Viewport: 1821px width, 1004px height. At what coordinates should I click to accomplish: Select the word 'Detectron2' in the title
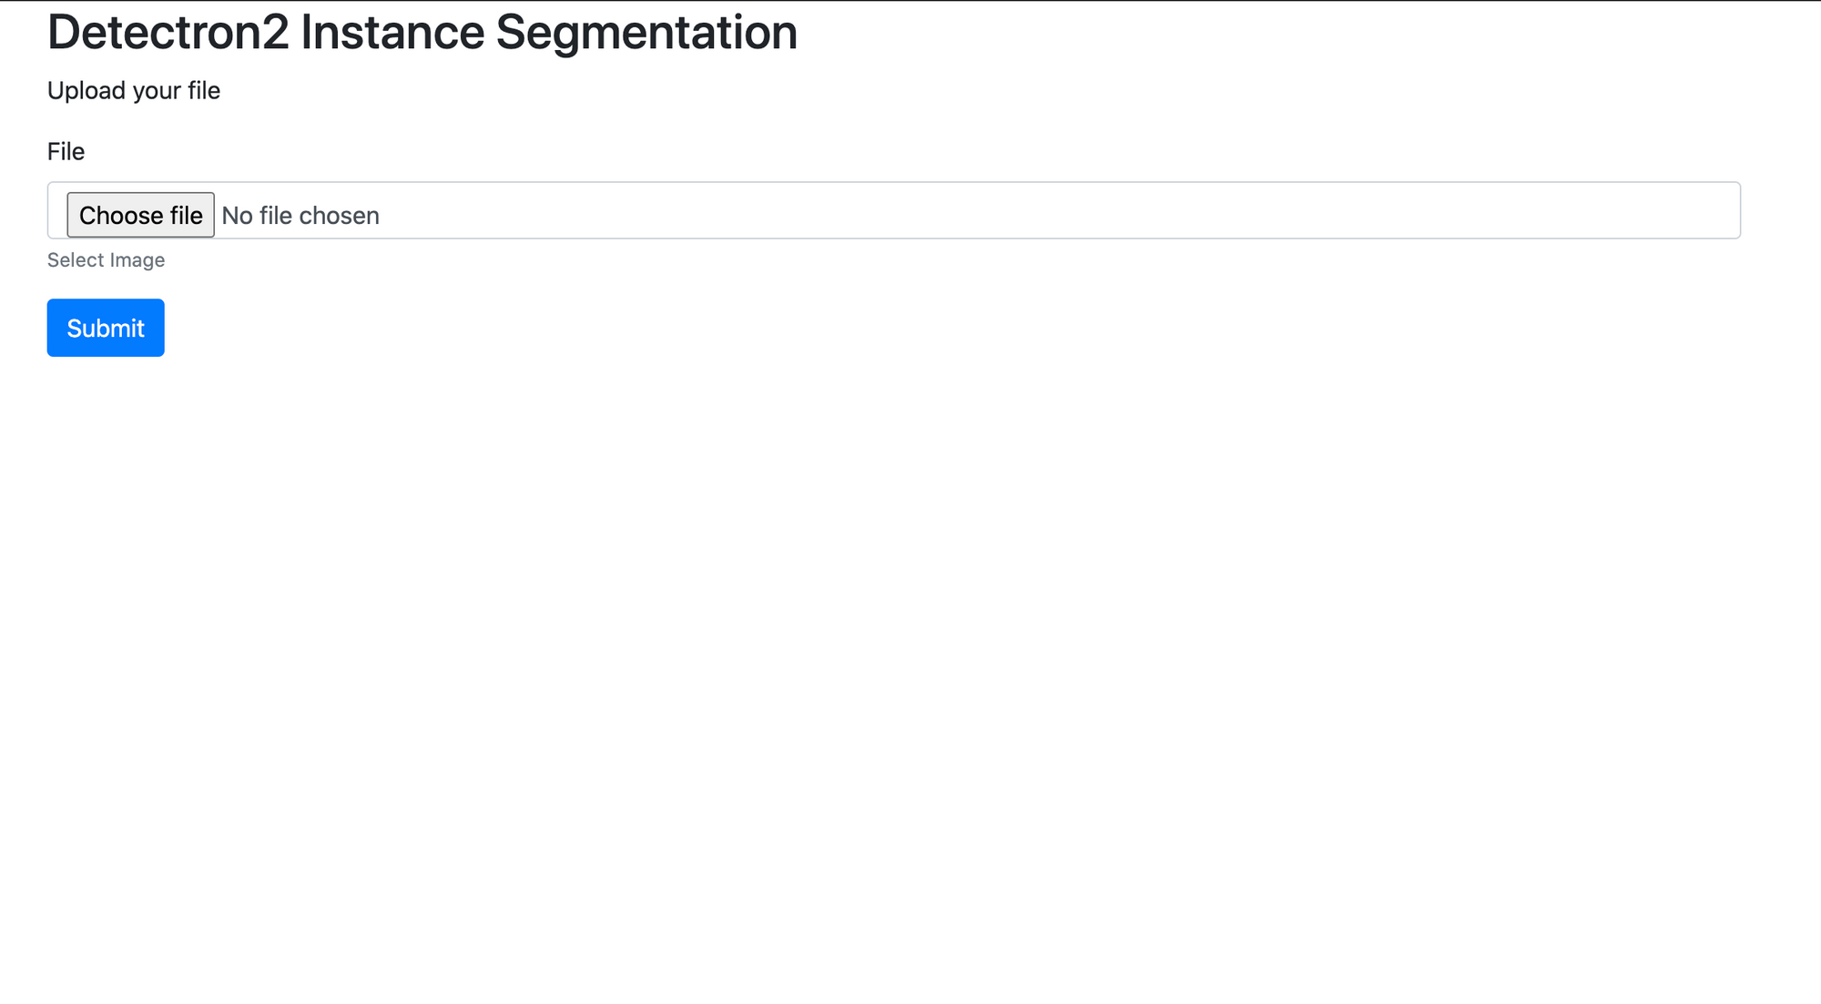[x=168, y=33]
